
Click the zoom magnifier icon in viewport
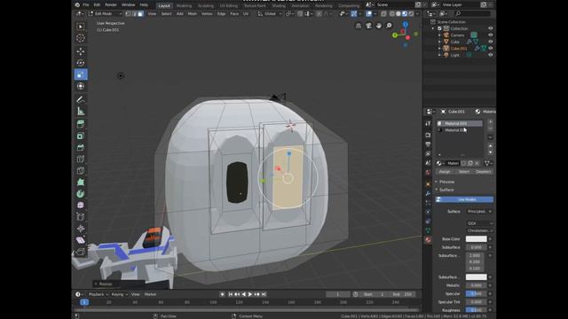click(389, 26)
